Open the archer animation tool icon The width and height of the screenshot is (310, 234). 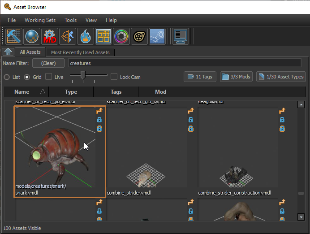pos(67,36)
